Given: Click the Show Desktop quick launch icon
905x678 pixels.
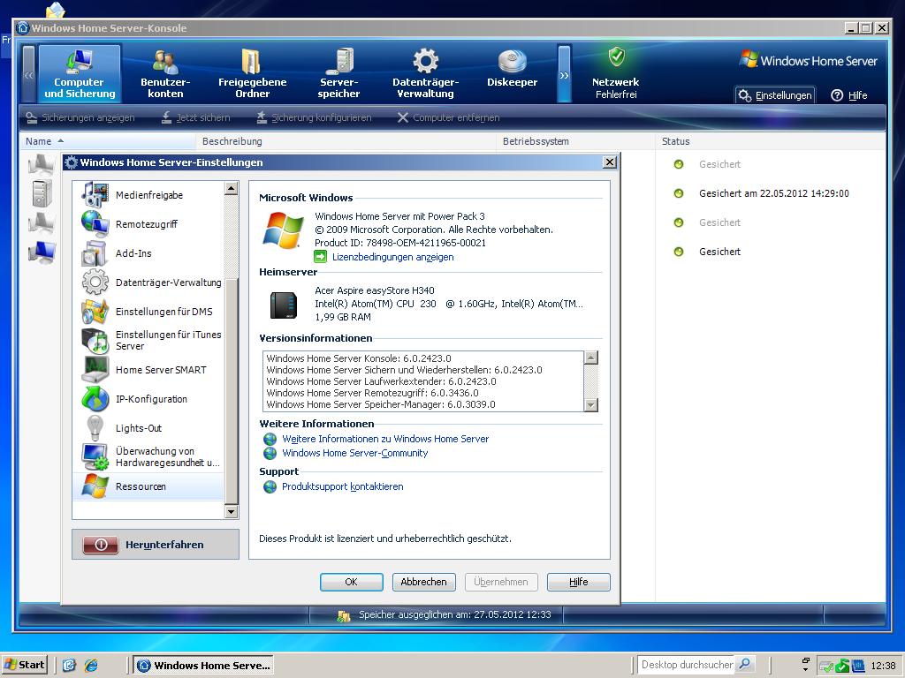Looking at the screenshot, I should pyautogui.click(x=69, y=666).
